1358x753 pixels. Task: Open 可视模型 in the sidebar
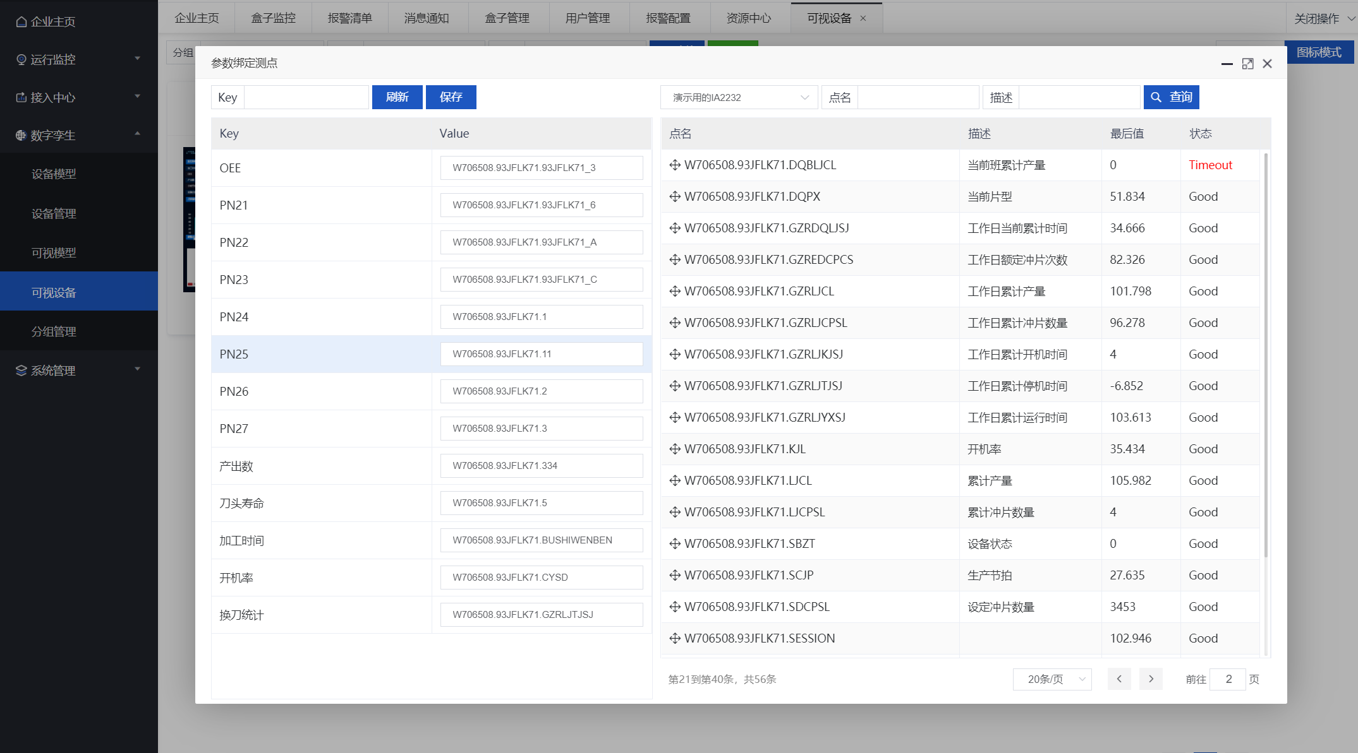click(78, 253)
